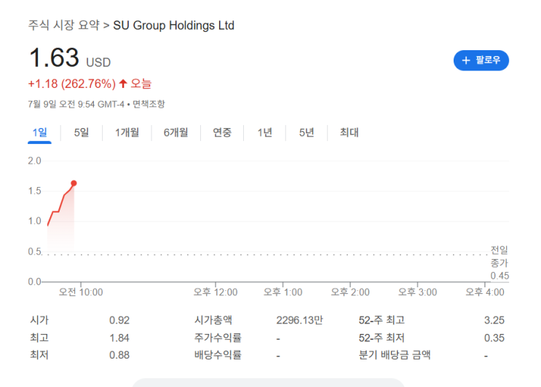The height and width of the screenshot is (387, 541).
Task: Click the SU Group Holdings Ltd title
Action: click(174, 25)
